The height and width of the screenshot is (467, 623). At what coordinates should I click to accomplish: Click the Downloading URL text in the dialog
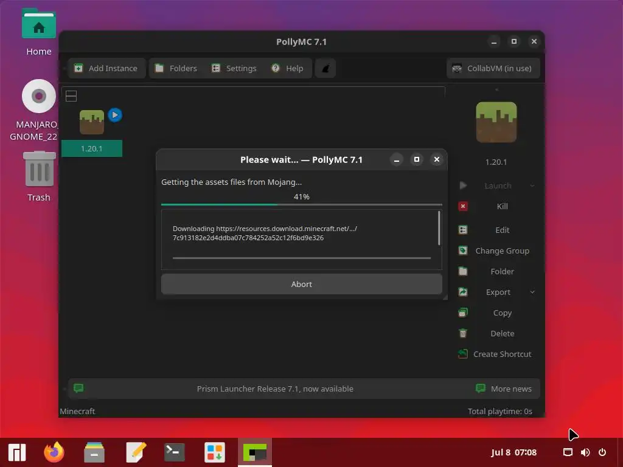(265, 233)
